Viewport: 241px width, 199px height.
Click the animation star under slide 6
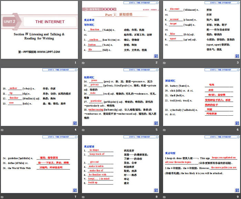pyautogui.click(x=164, y=130)
